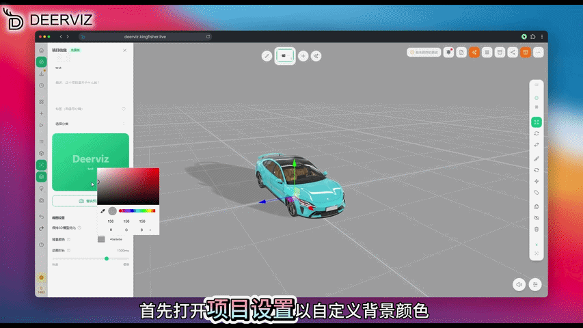This screenshot has height=328, width=583.
Task: Click the gray background color swatch
Action: pyautogui.click(x=101, y=239)
